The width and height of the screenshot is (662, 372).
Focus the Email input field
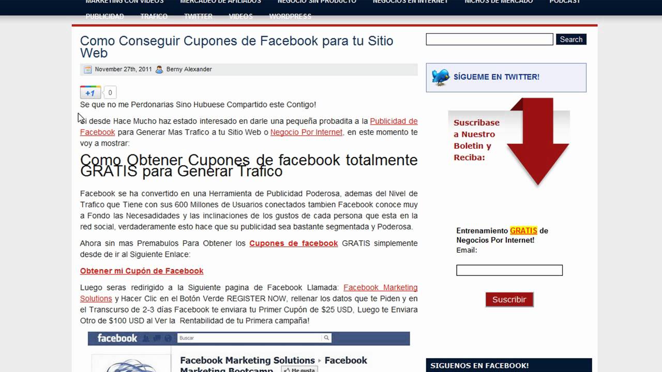[509, 270]
